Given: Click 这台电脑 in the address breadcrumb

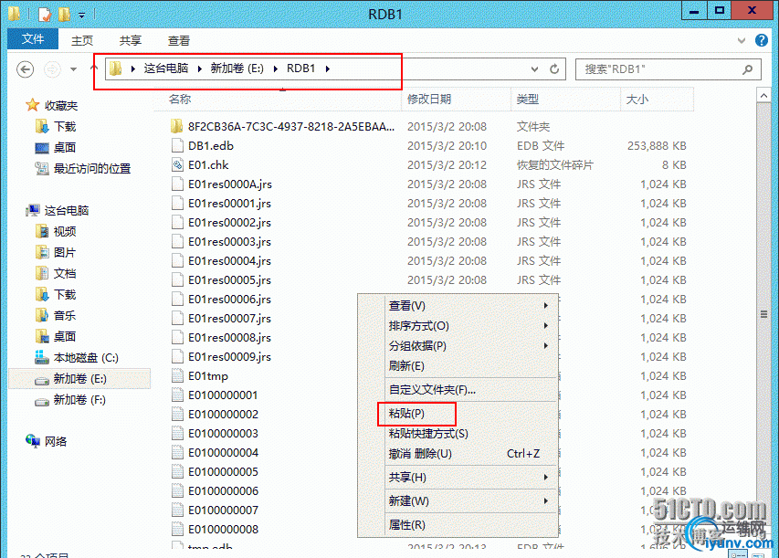Looking at the screenshot, I should pos(166,68).
